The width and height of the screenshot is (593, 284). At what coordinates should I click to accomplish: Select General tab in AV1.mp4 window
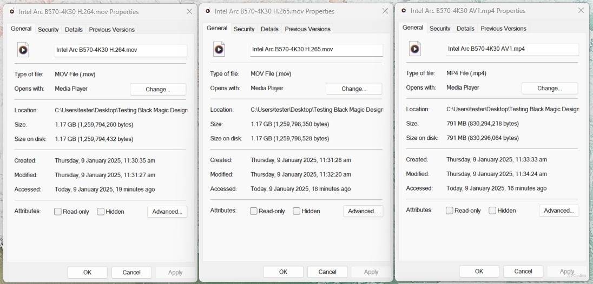[413, 28]
